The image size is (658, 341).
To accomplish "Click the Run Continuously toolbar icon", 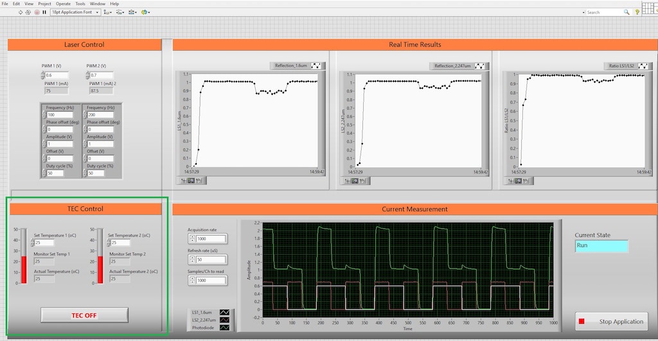I will [28, 12].
